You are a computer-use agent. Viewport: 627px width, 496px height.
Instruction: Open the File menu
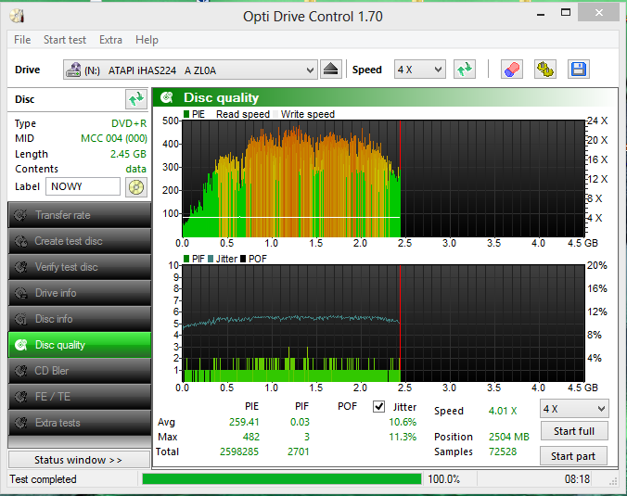click(22, 40)
